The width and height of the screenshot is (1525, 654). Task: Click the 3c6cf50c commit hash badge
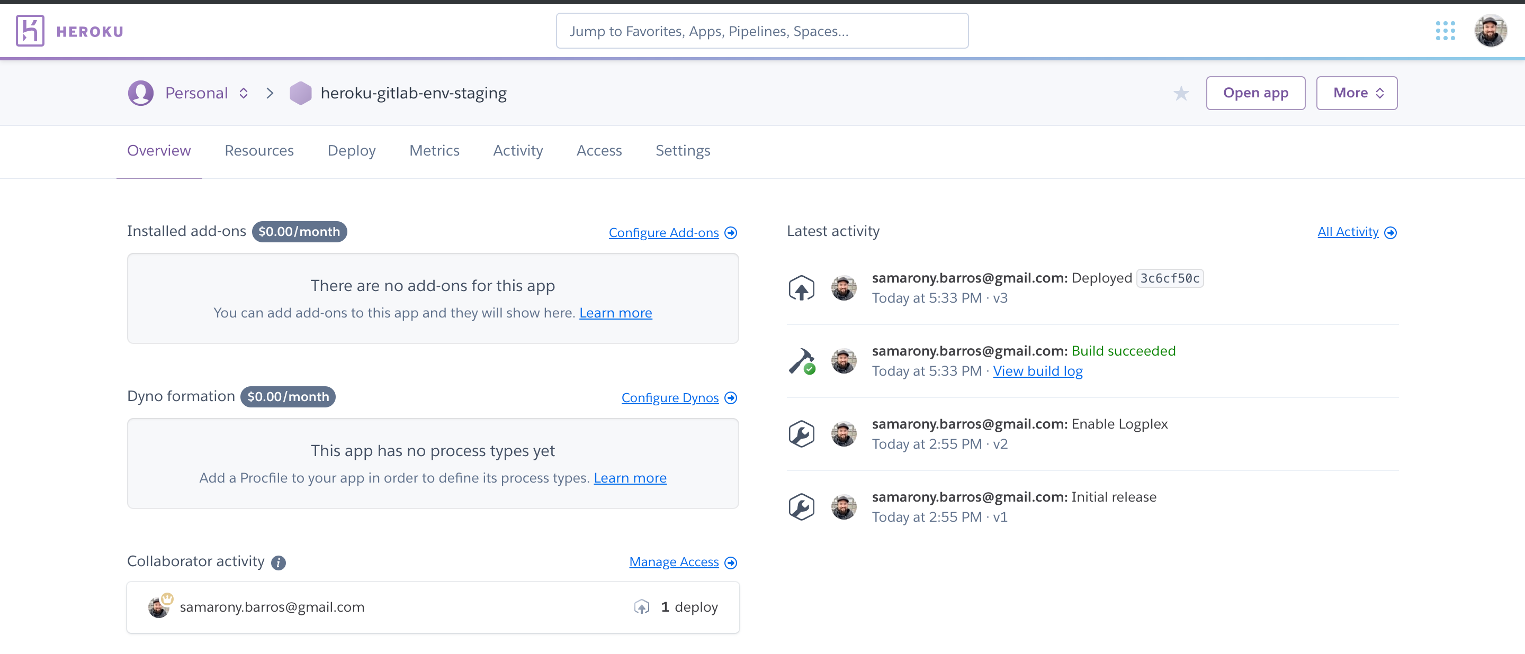(x=1169, y=278)
